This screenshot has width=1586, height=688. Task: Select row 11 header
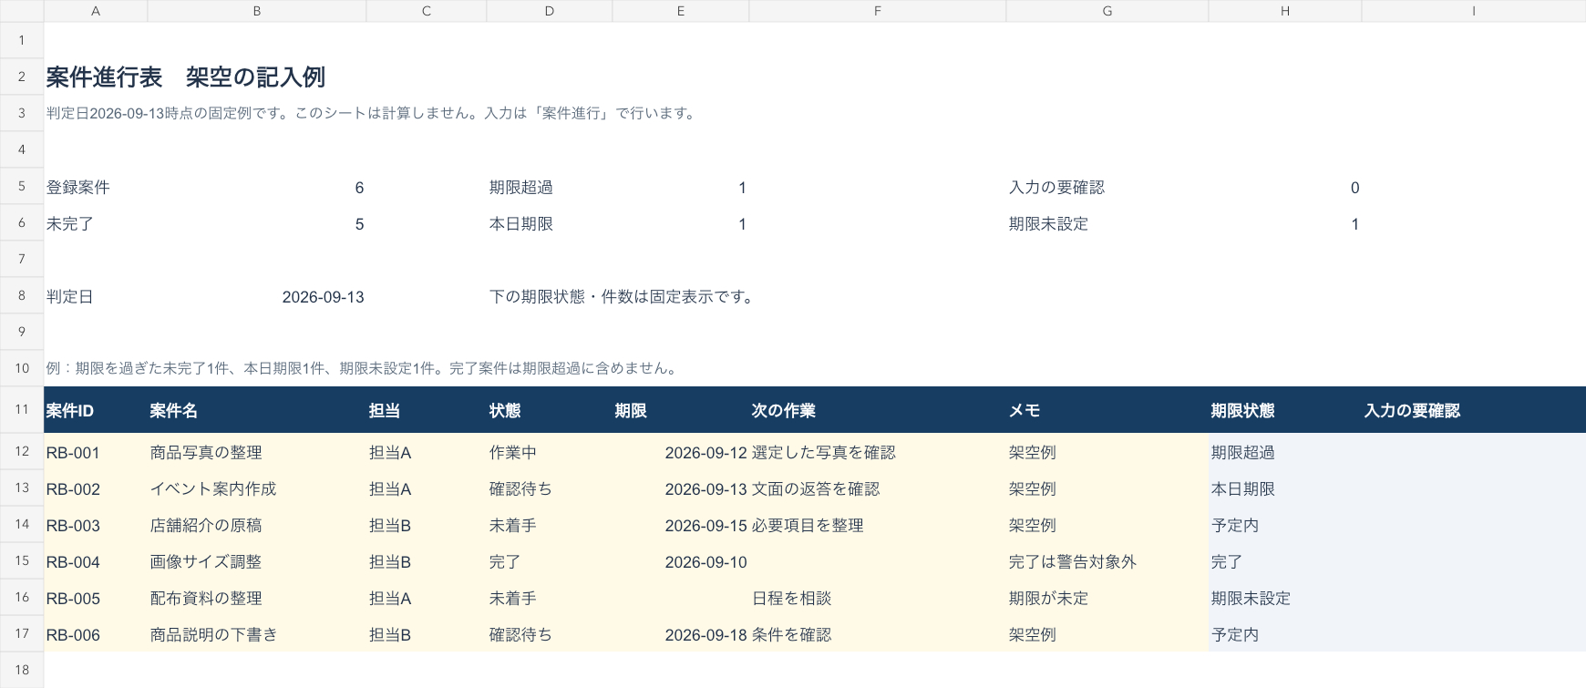pyautogui.click(x=22, y=409)
